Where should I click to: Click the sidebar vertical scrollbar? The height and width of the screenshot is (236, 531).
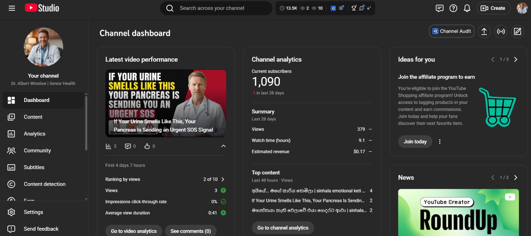tap(86, 123)
